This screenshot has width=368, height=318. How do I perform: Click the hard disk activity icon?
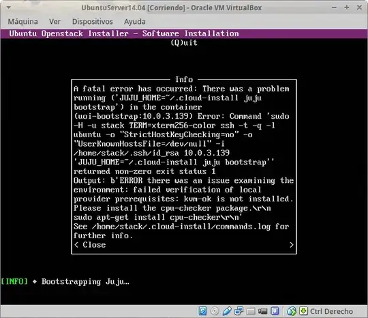tap(203, 311)
